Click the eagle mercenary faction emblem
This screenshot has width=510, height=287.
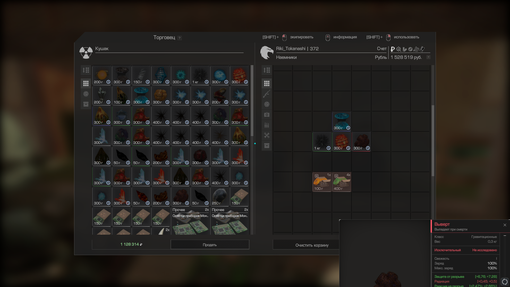pyautogui.click(x=267, y=53)
